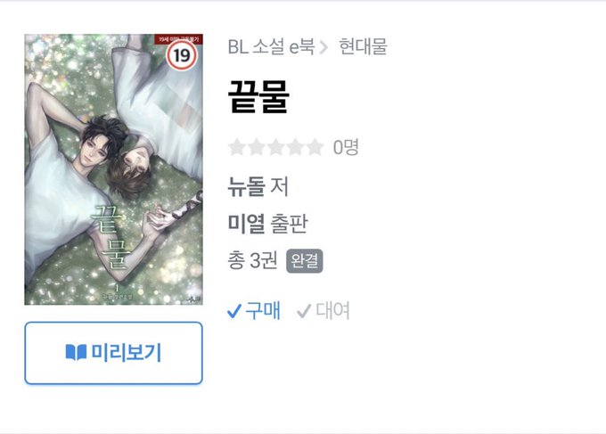Click the open-book icon beside 미리보기
The image size is (606, 434).
pos(76,352)
